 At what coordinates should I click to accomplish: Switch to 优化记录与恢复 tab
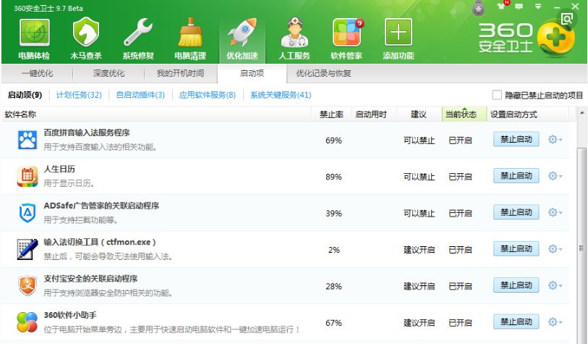(323, 73)
